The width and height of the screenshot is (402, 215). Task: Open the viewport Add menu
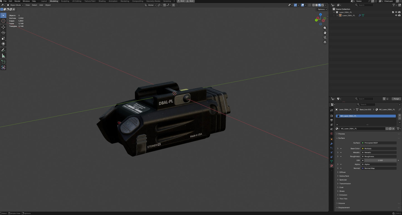[x=41, y=5]
